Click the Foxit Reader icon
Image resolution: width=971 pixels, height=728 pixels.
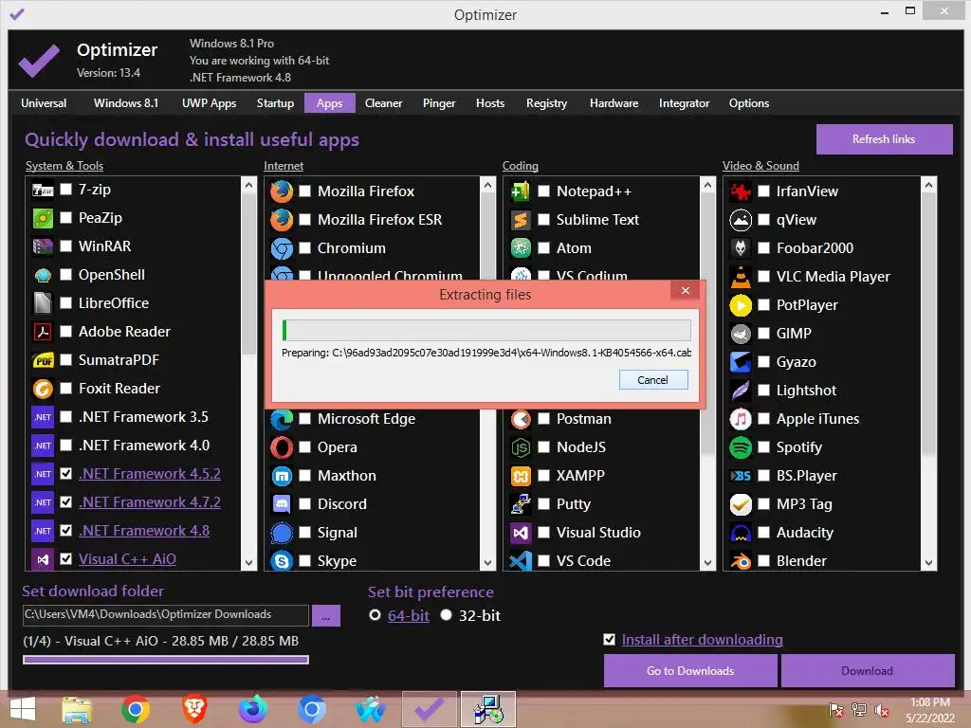(43, 389)
